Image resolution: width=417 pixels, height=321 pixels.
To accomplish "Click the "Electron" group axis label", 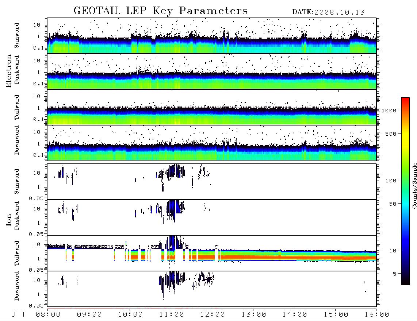I will [x=8, y=71].
